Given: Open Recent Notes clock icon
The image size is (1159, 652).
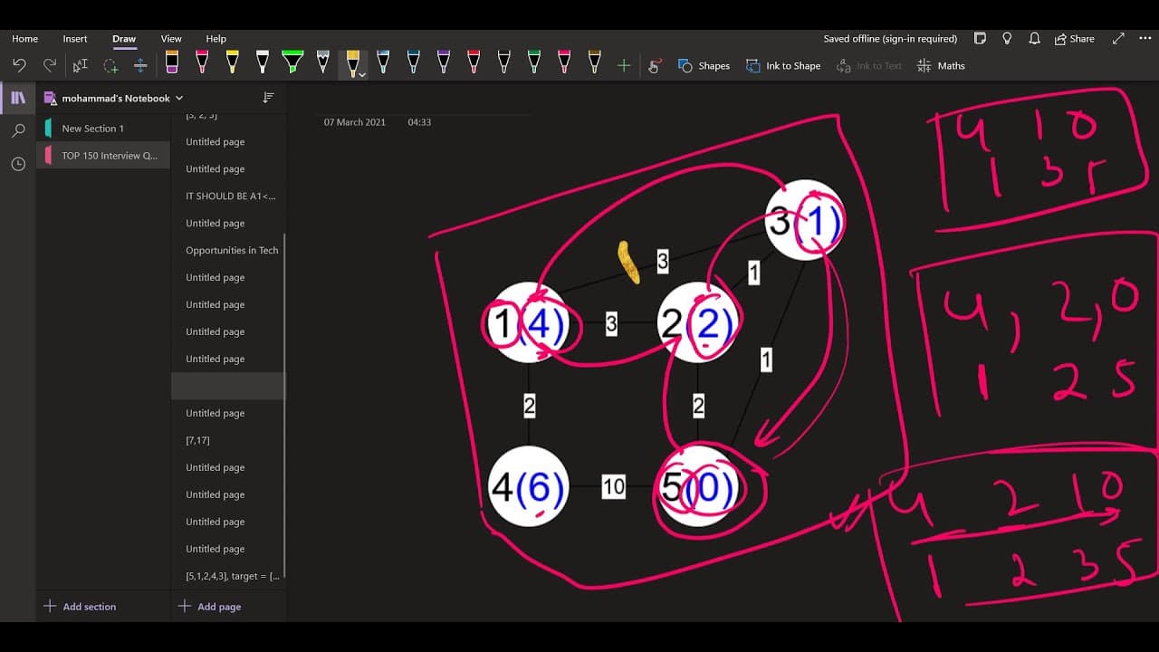Looking at the screenshot, I should 18,164.
